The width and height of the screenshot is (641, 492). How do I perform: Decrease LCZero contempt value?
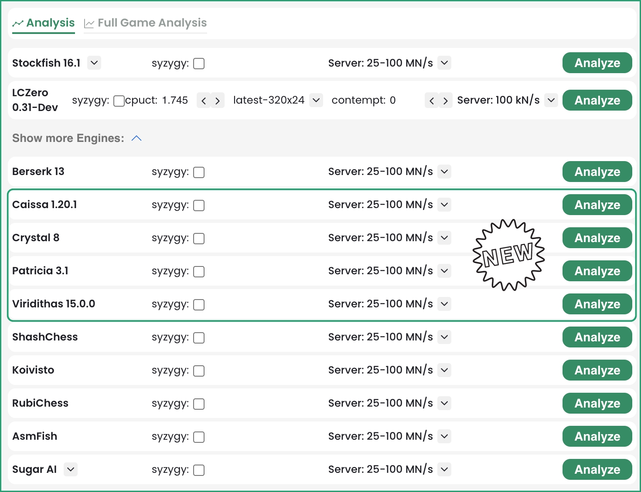tap(432, 101)
